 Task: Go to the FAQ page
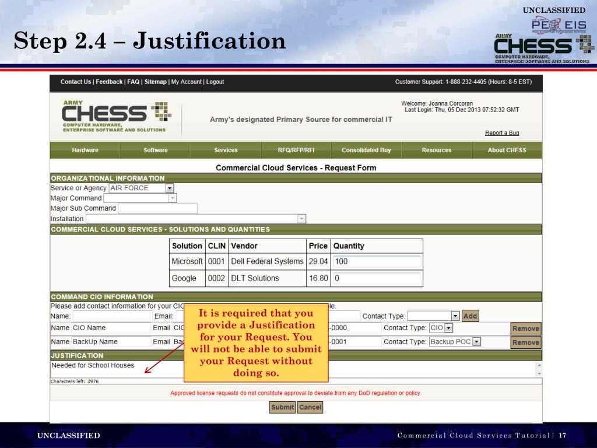pos(134,82)
